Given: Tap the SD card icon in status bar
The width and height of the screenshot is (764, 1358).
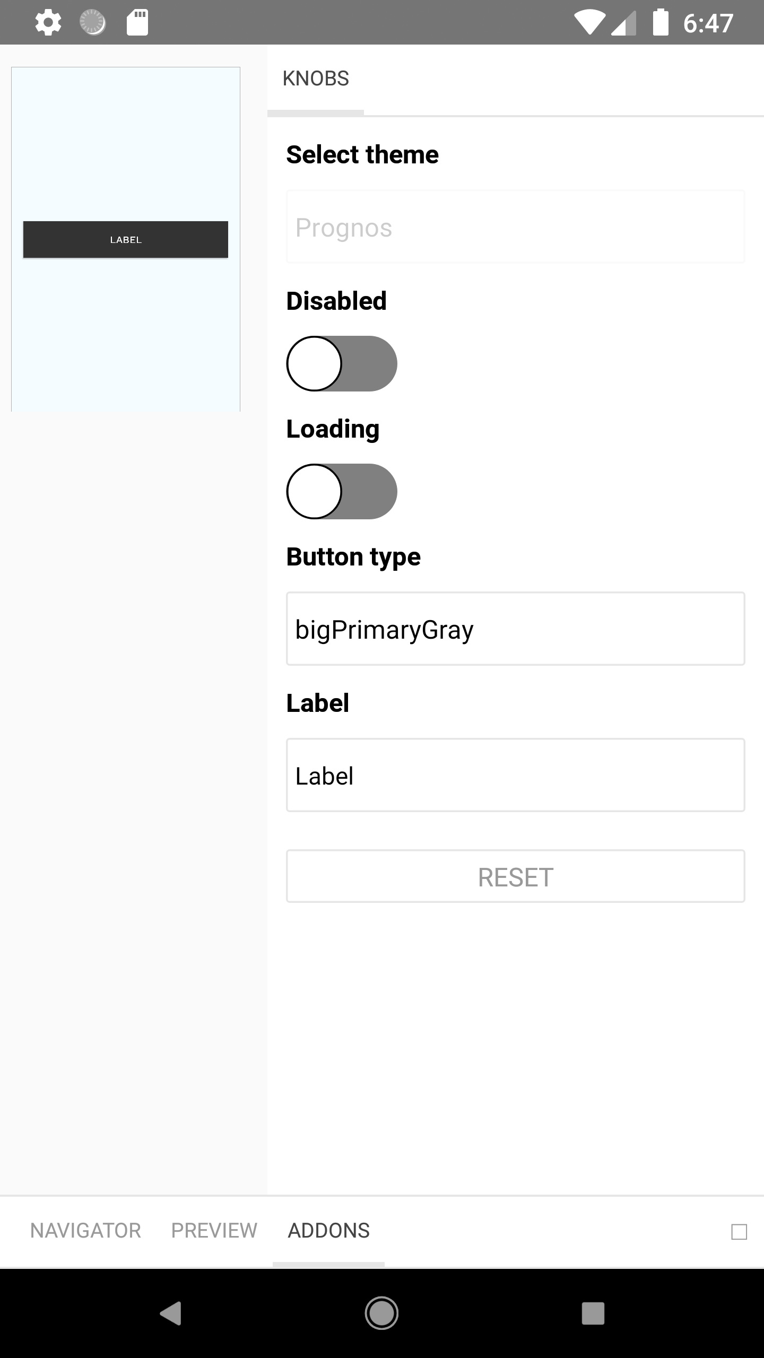Looking at the screenshot, I should coord(137,22).
